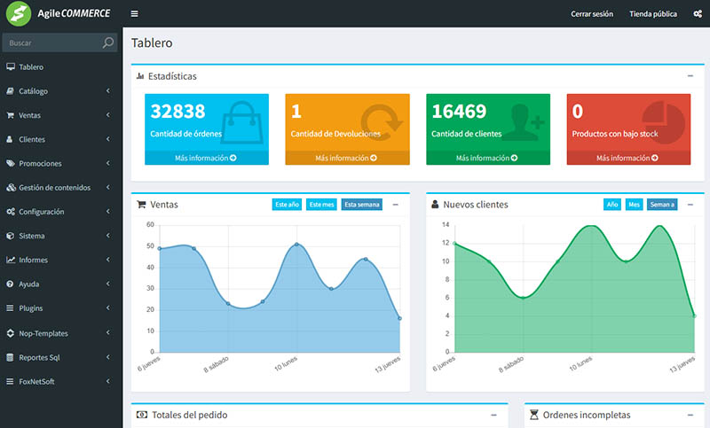Click the AgileCommerce green logo icon
710x428 pixels.
(x=18, y=13)
